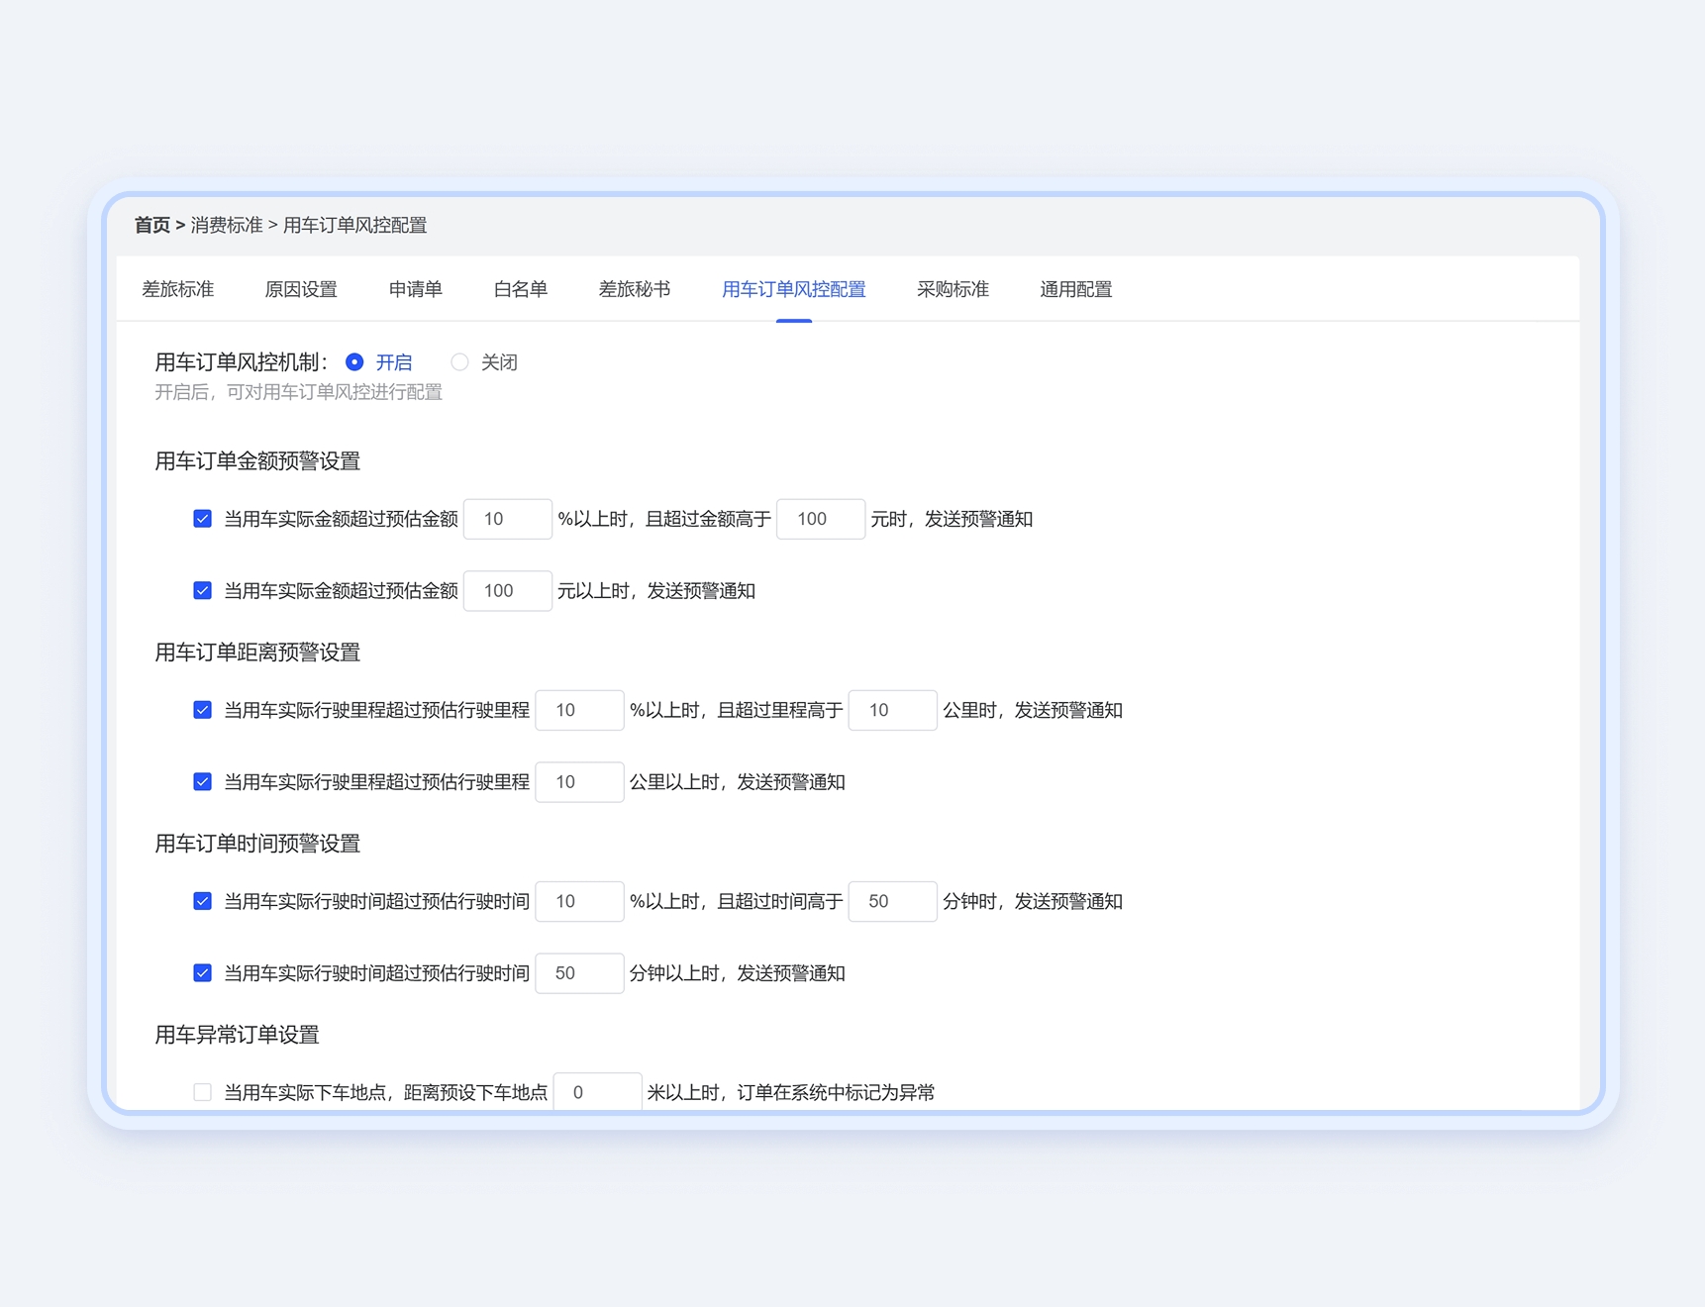The height and width of the screenshot is (1307, 1705).
Task: Open the 白名单 tab
Action: [x=520, y=289]
